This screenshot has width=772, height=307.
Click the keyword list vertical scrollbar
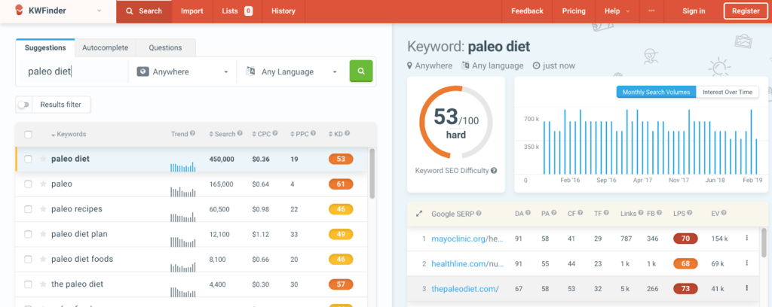pyautogui.click(x=372, y=173)
